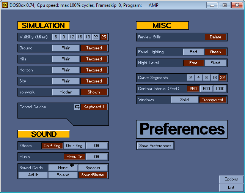Image resolution: width=245 pixels, height=193 pixels.
Task: Open the Options menu
Action: coord(231,179)
